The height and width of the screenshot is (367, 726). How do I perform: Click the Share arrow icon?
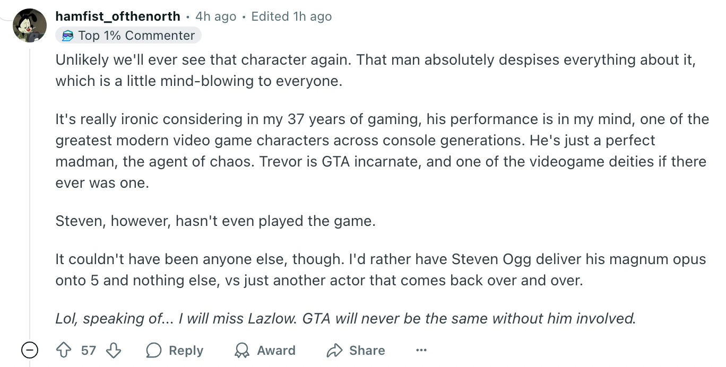pos(335,351)
